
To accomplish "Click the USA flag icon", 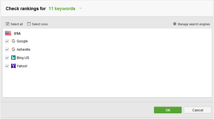I will (x=8, y=33).
